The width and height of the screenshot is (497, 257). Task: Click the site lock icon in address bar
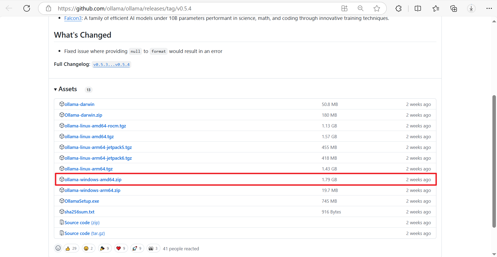tap(49, 8)
